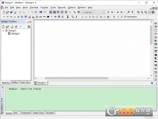This screenshot has height=119, width=158.
Task: Switch to the Hierarchy tab
Action: 6,83
